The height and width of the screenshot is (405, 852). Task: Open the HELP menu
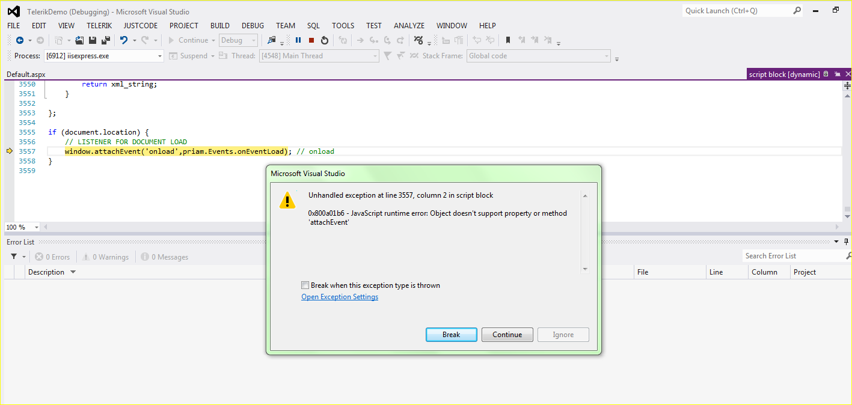(x=488, y=26)
